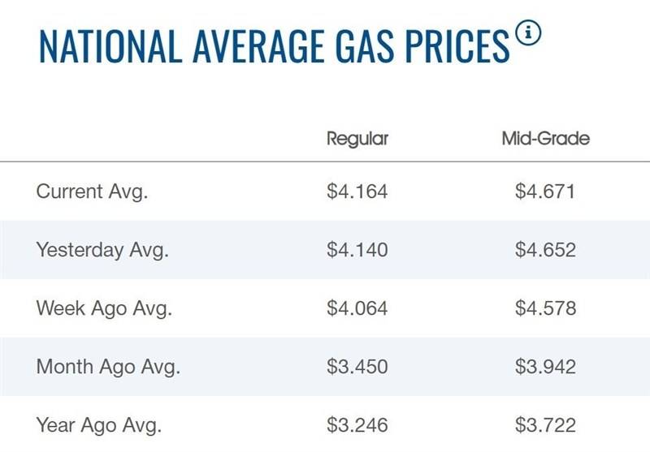Click yesterday's mid-grade price $4.652

click(x=545, y=250)
